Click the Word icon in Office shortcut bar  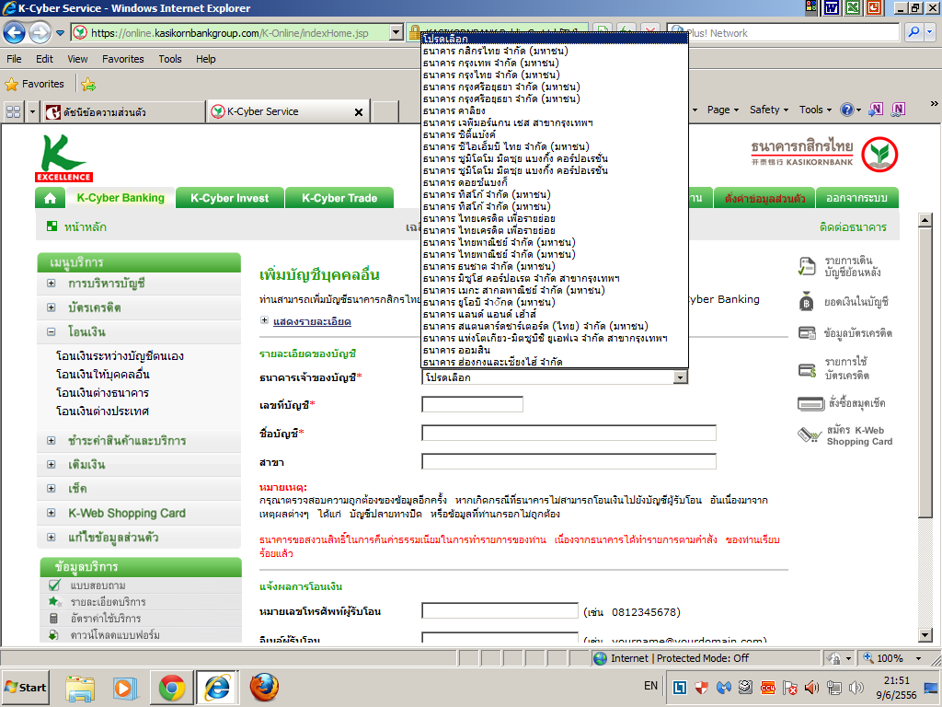click(832, 7)
